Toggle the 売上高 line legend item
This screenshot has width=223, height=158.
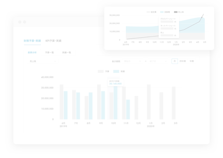[x=179, y=12]
